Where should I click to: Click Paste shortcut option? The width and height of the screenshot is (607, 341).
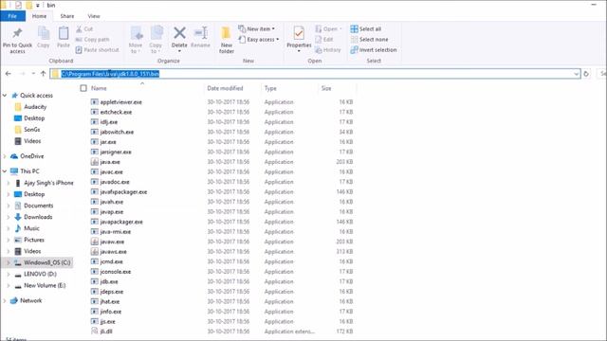(x=97, y=50)
